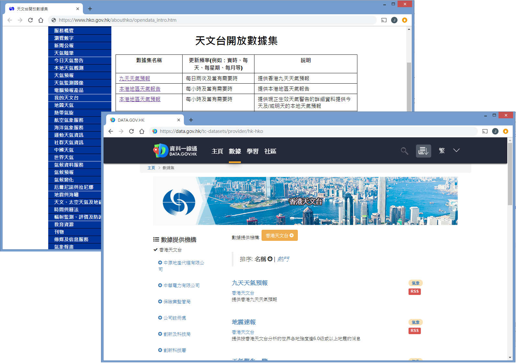The image size is (516, 363).
Task: Open 教育資源 sidebar item
Action: click(75, 224)
